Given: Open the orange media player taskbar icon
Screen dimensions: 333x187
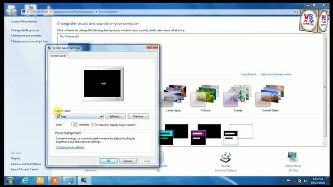Looking at the screenshot, I should pyautogui.click(x=55, y=181).
